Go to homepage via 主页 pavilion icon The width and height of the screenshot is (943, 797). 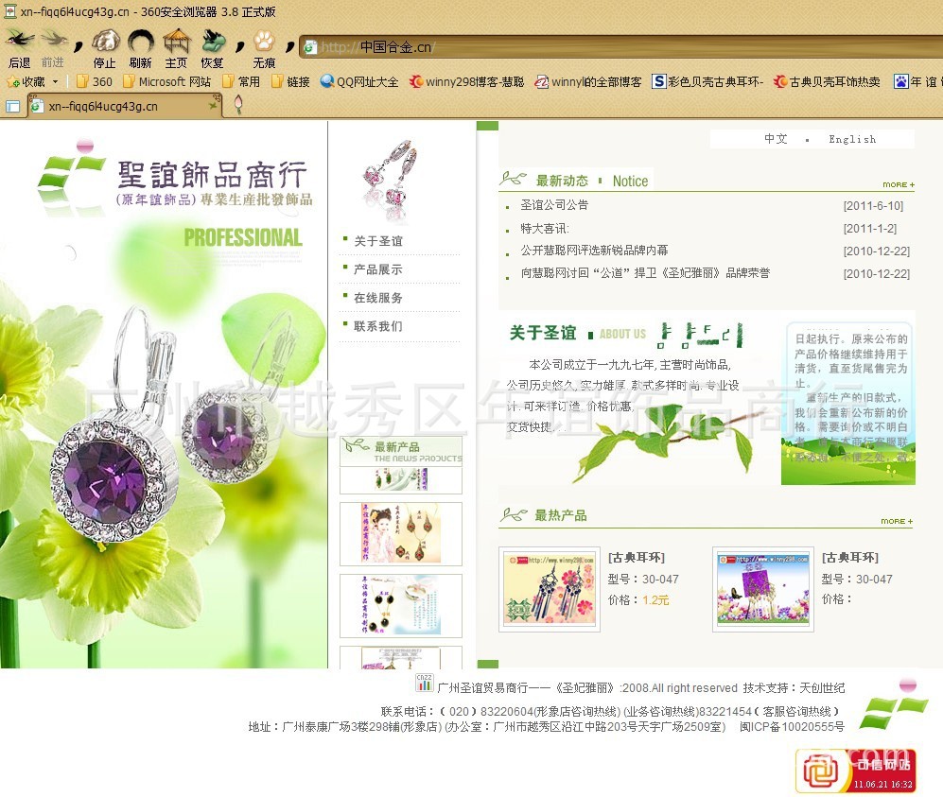click(176, 43)
